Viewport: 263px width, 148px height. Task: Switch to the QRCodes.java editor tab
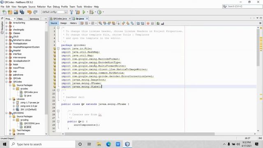coord(60,18)
